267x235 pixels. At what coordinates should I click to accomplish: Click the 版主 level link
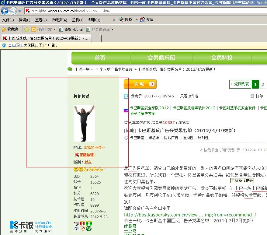88,162
